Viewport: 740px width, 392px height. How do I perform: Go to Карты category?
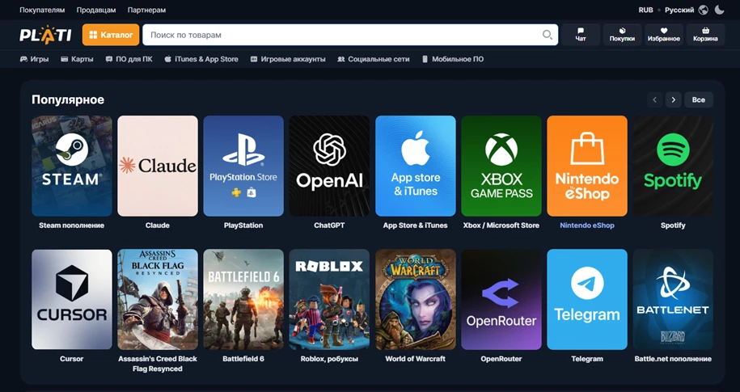(x=77, y=59)
